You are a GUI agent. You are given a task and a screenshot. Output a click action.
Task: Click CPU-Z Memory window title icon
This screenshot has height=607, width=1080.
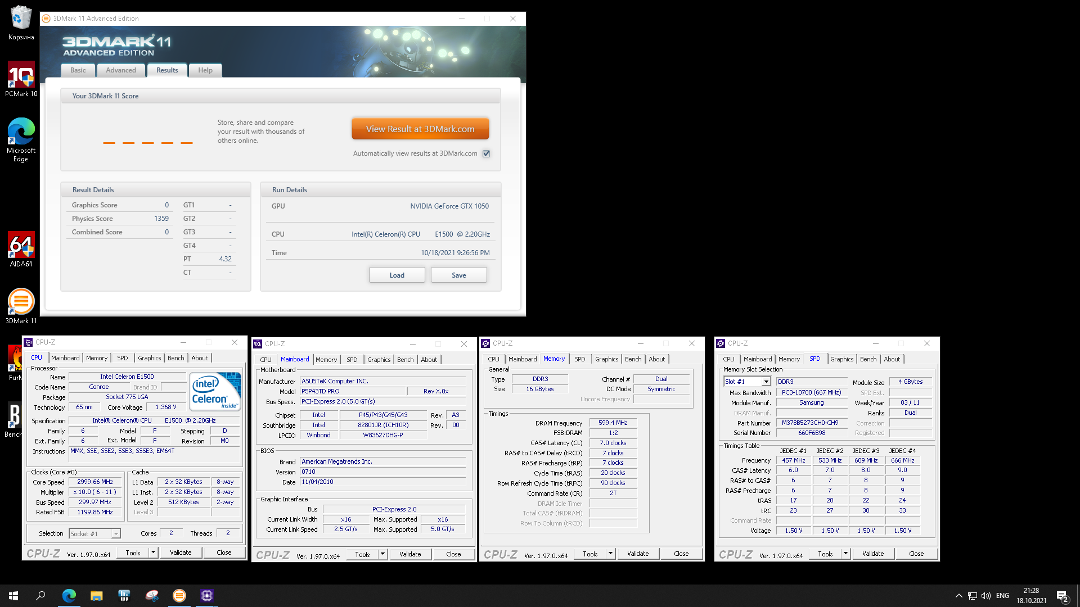pos(485,343)
